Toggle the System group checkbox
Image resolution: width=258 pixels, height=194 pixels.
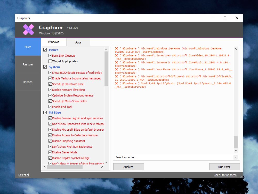45,67
